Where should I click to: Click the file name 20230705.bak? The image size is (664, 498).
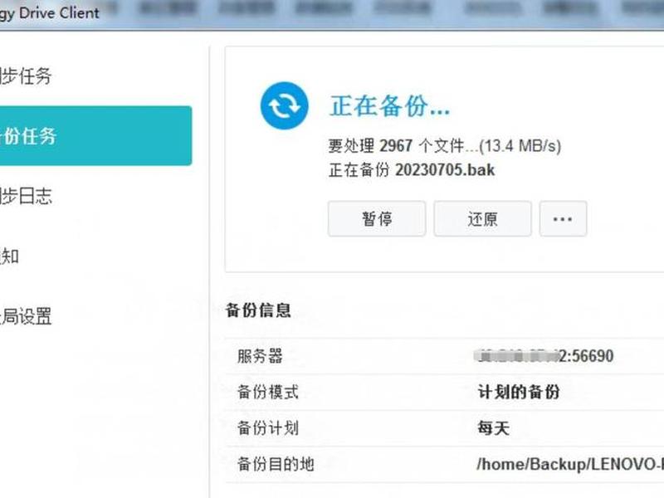(x=445, y=170)
